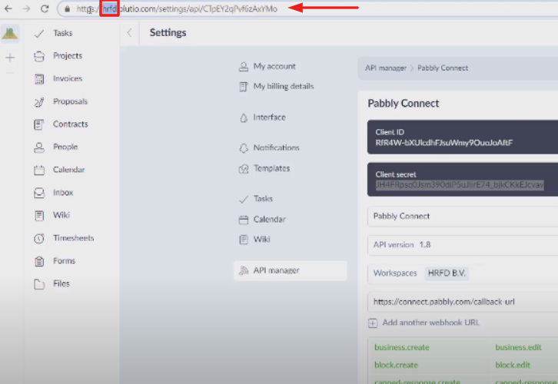Click the lock icon in the address bar

click(x=67, y=9)
